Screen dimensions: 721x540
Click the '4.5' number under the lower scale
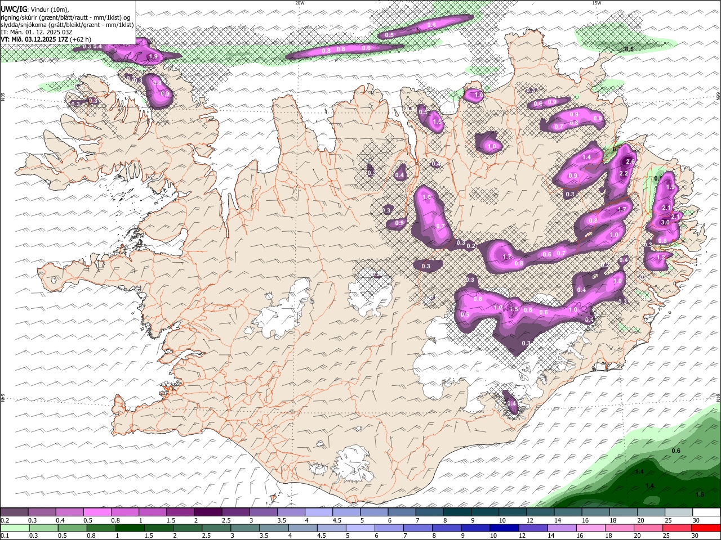(321, 536)
